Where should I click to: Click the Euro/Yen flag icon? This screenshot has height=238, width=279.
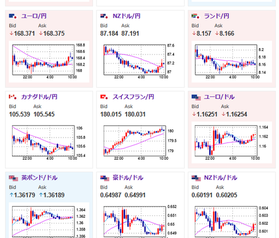[x=13, y=16]
